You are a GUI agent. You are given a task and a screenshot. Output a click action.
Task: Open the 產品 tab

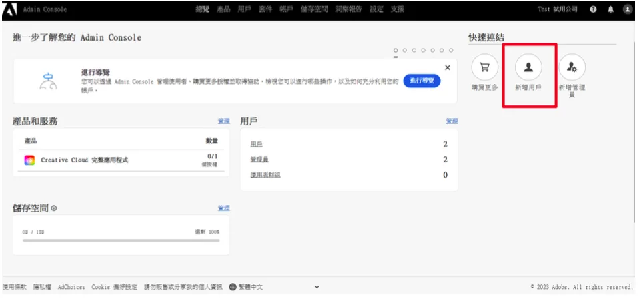(x=223, y=9)
